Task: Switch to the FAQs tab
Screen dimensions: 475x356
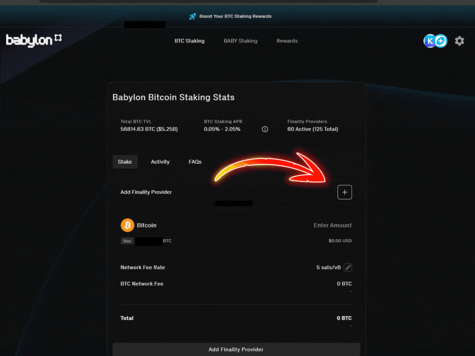Action: (195, 162)
